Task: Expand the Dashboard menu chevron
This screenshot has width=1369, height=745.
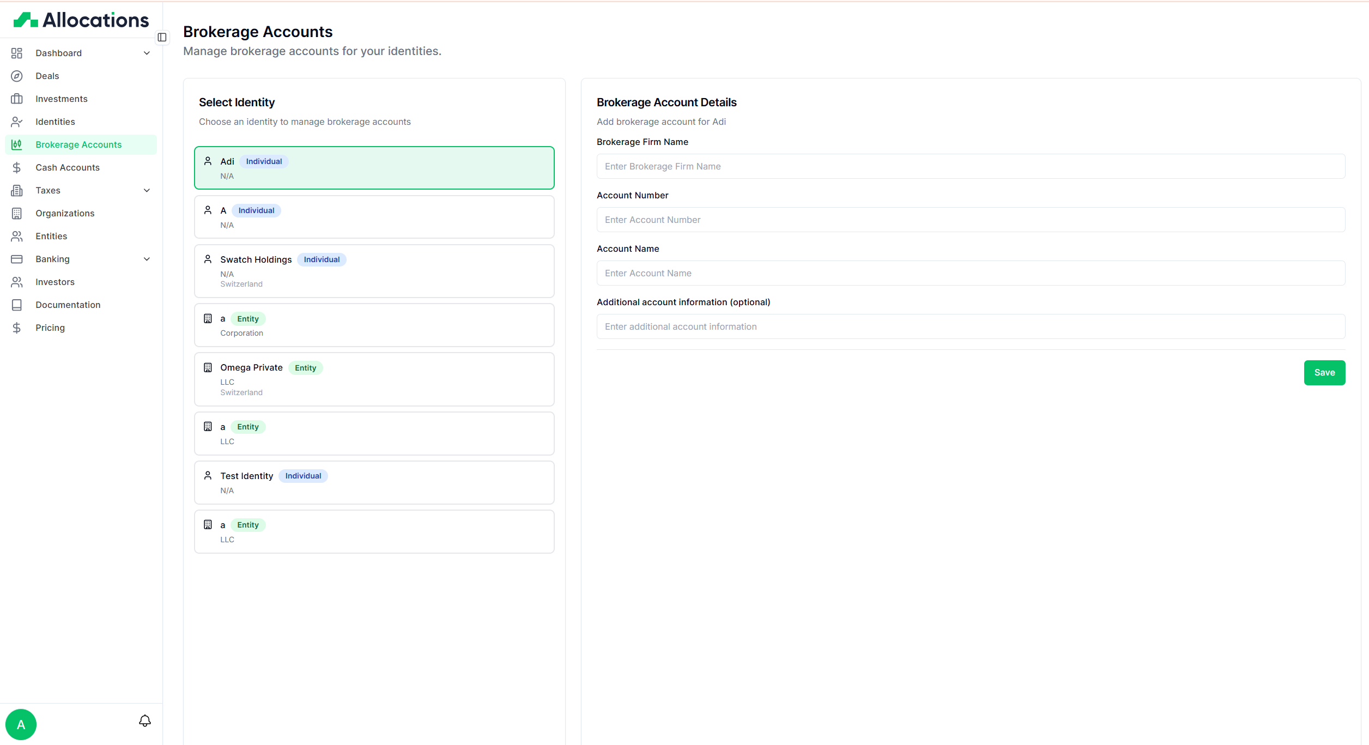Action: [x=147, y=53]
